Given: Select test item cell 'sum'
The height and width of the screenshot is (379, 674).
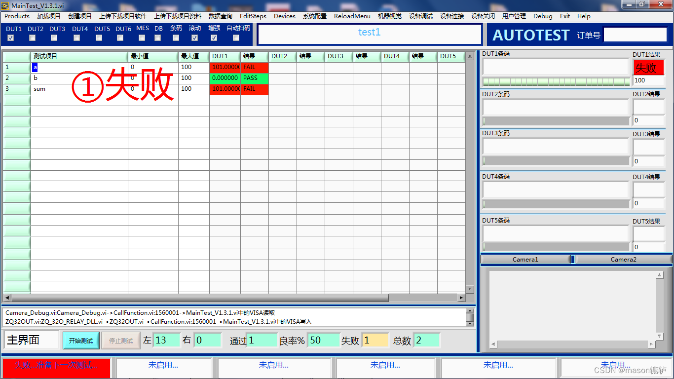Looking at the screenshot, I should point(79,89).
